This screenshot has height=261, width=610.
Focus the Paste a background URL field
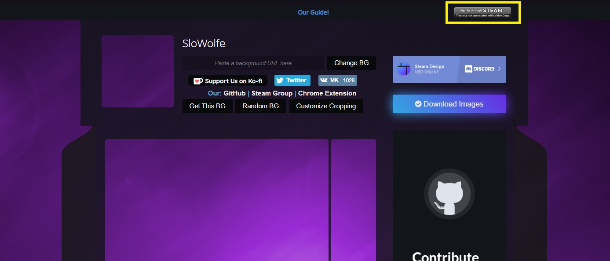(253, 63)
